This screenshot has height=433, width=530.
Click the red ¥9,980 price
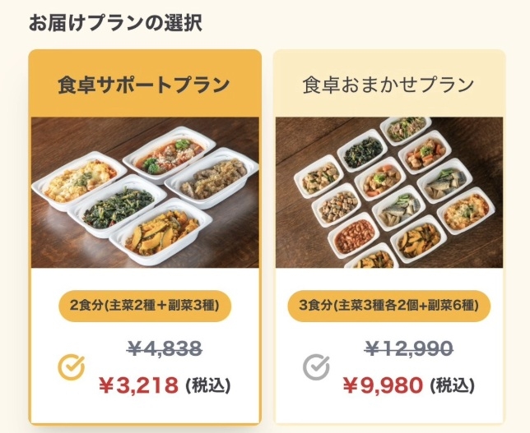coord(383,385)
